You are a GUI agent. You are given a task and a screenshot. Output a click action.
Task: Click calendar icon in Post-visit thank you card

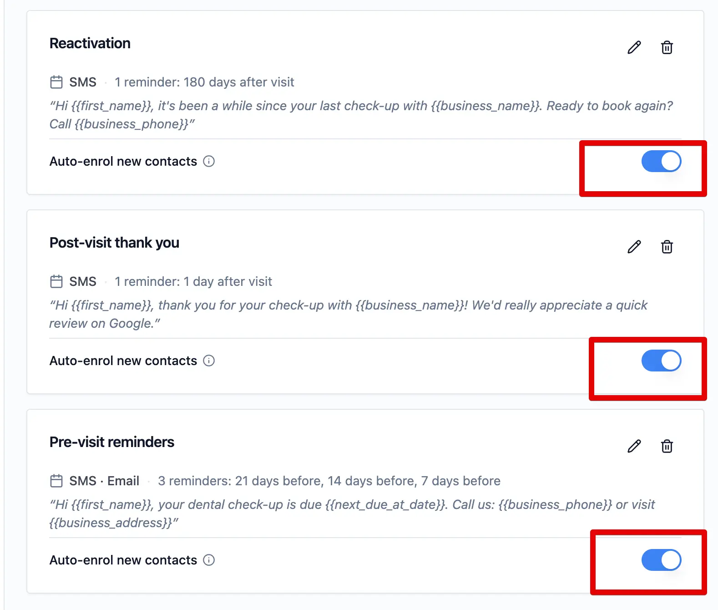(56, 281)
